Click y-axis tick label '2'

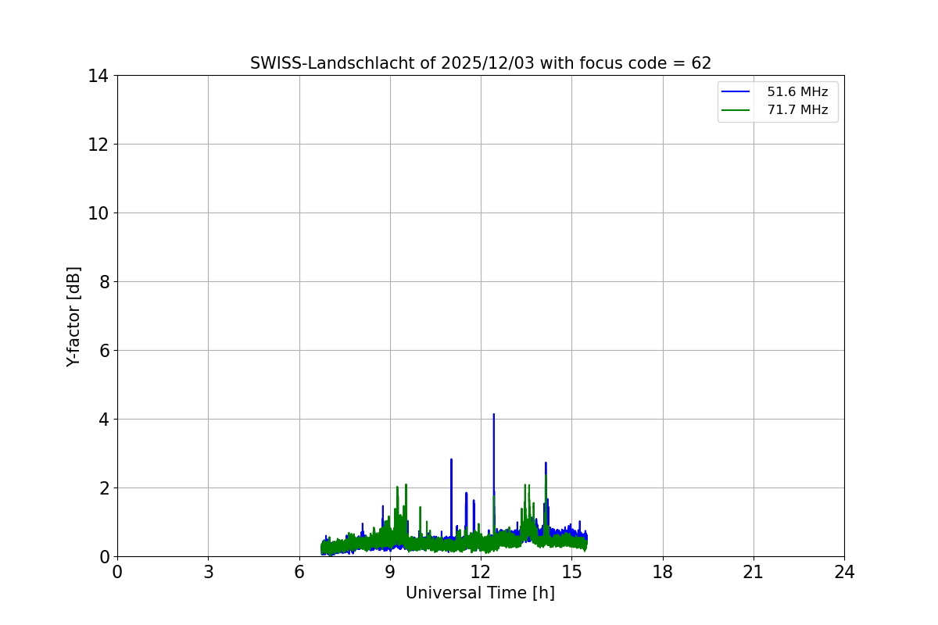(x=103, y=488)
